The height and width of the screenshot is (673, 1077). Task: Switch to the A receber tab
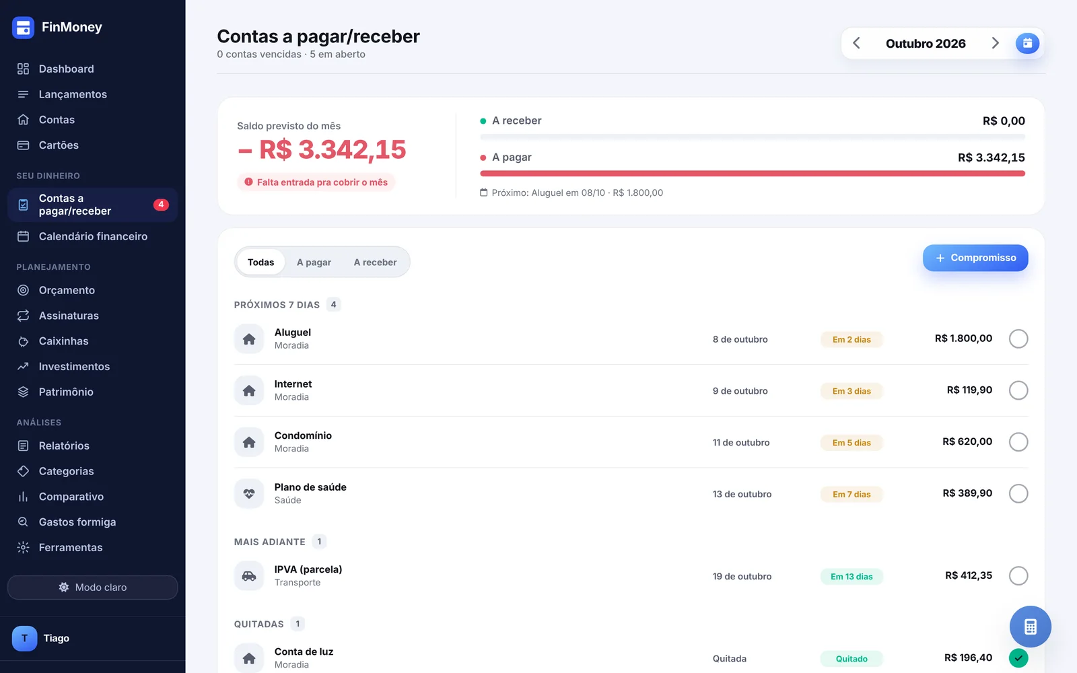375,262
